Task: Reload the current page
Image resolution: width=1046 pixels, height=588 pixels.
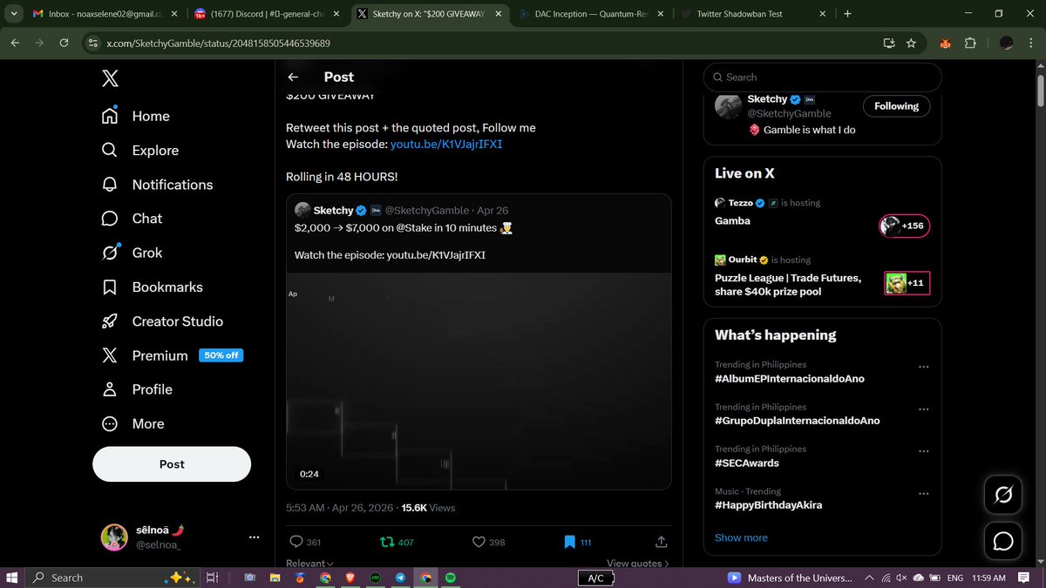Action: tap(64, 43)
